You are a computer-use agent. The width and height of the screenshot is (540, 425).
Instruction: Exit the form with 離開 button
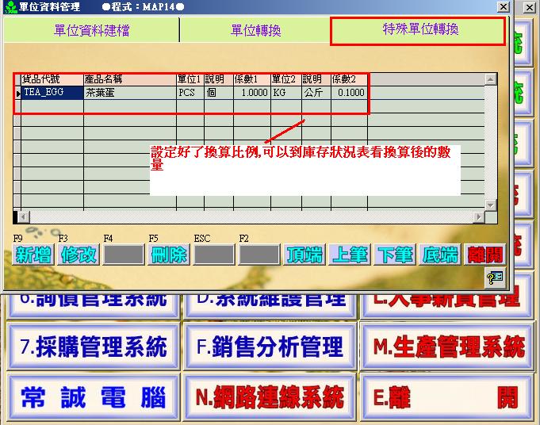click(x=484, y=255)
